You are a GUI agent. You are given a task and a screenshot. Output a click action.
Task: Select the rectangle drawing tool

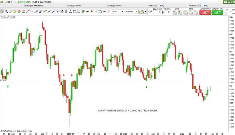pos(75,11)
